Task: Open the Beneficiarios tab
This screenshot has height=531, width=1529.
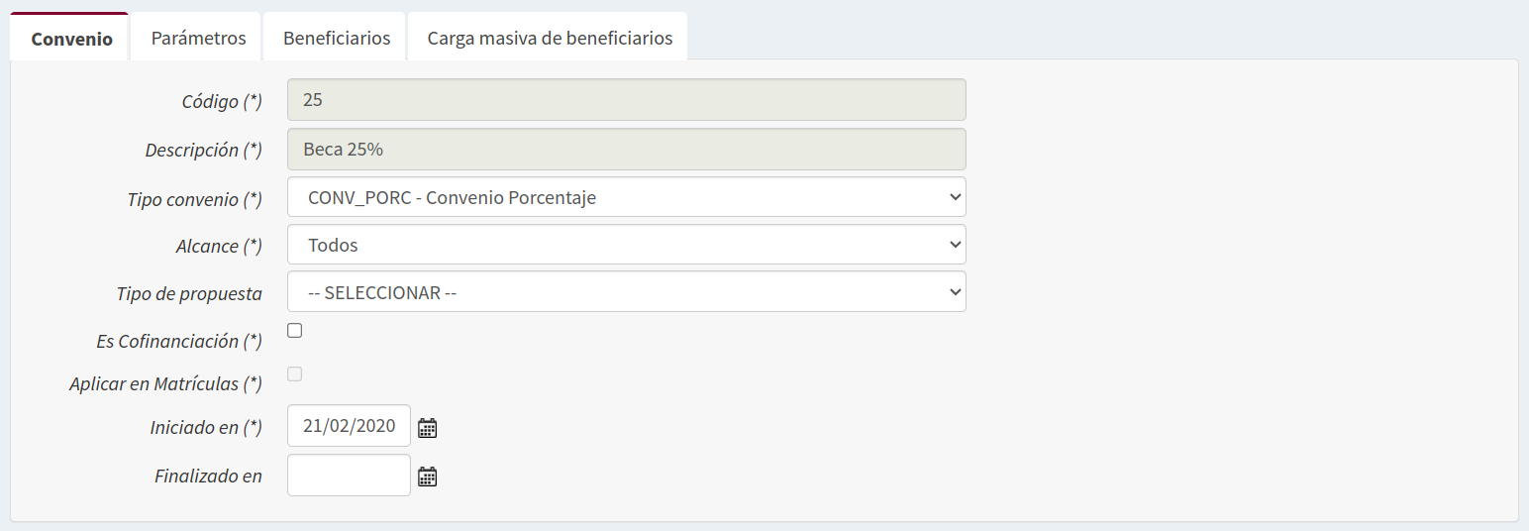Action: point(337,39)
